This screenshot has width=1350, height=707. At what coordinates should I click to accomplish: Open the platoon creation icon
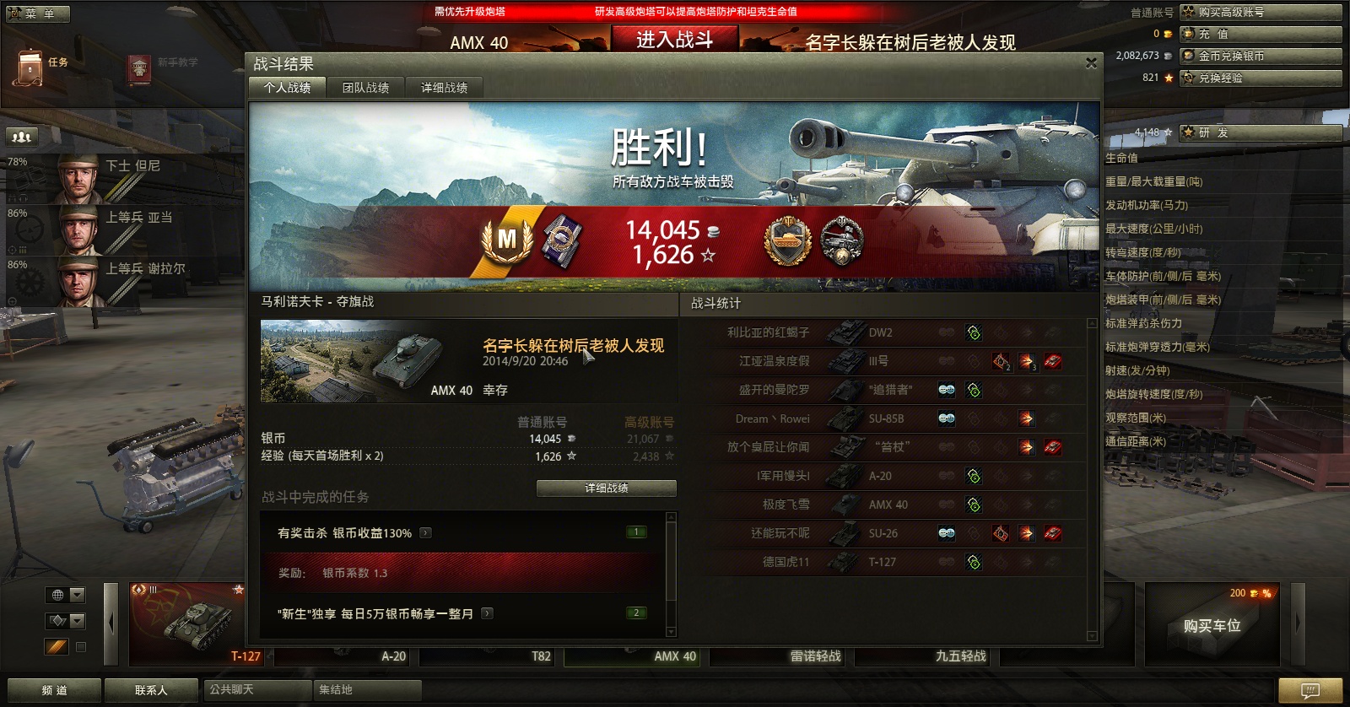pyautogui.click(x=22, y=136)
